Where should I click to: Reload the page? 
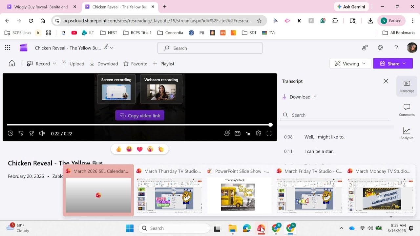[31, 21]
